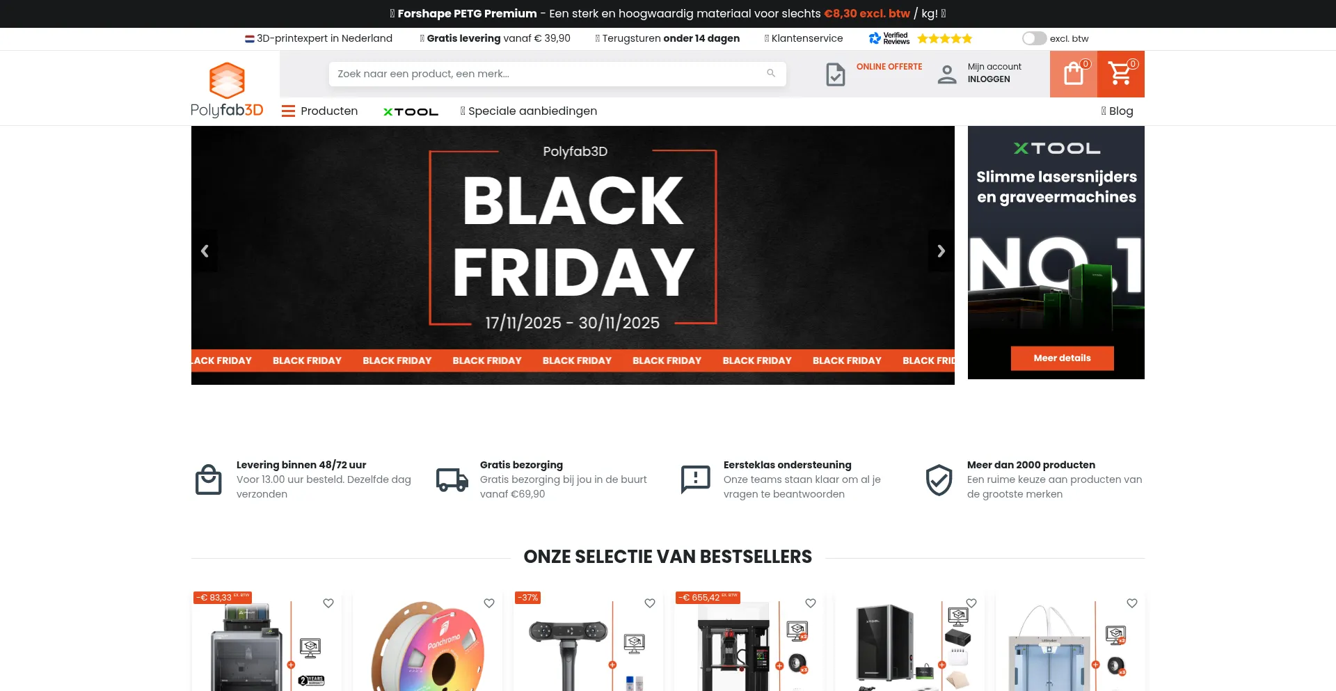Open the shopping bag icon
This screenshot has width=1336, height=691.
[x=1074, y=74]
